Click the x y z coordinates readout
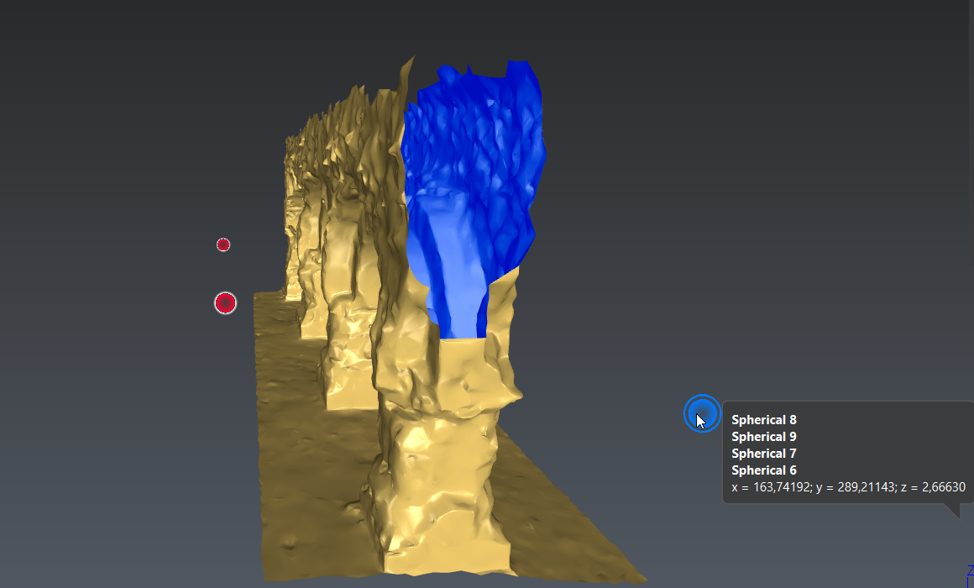Screen dimensions: 974x588 click(x=848, y=487)
